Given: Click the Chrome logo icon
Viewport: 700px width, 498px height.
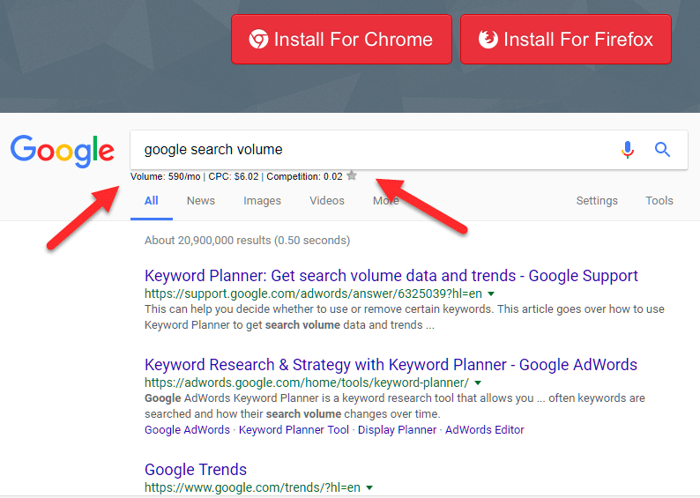Looking at the screenshot, I should (258, 40).
